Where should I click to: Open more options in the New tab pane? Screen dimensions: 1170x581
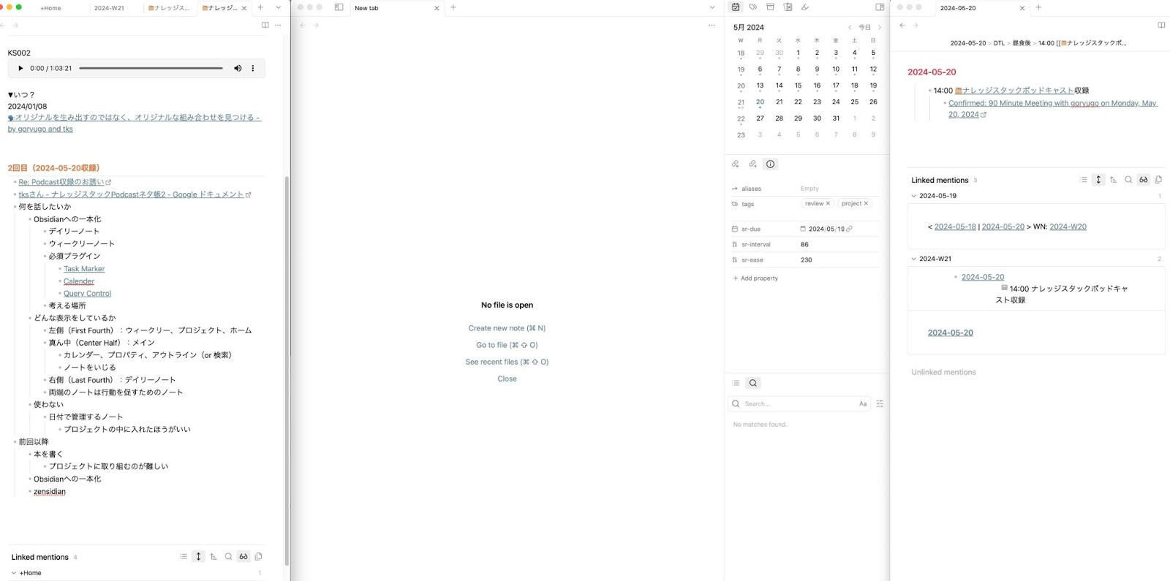tap(712, 25)
